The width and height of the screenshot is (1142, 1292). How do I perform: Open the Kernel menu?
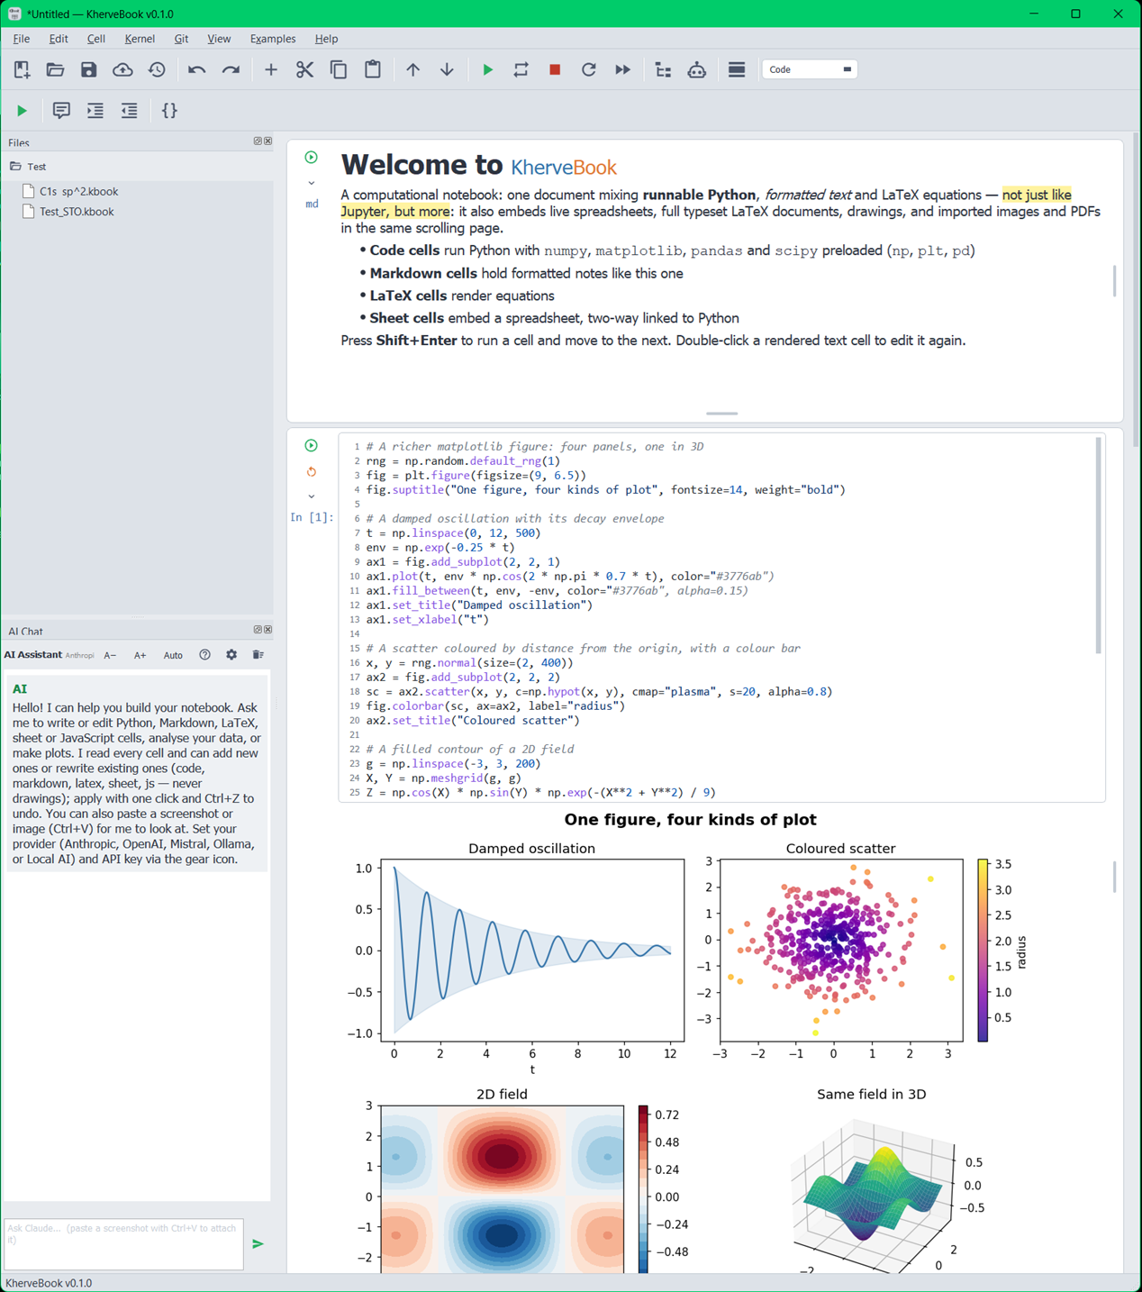140,39
